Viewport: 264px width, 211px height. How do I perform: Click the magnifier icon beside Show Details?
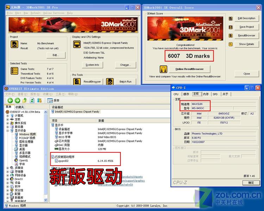coord(231,44)
